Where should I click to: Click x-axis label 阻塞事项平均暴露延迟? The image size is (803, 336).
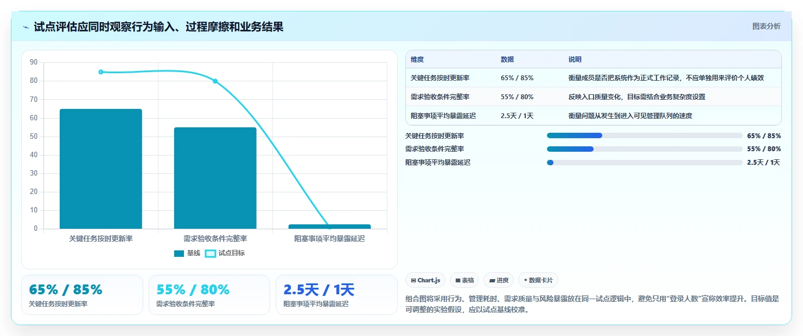(329, 238)
